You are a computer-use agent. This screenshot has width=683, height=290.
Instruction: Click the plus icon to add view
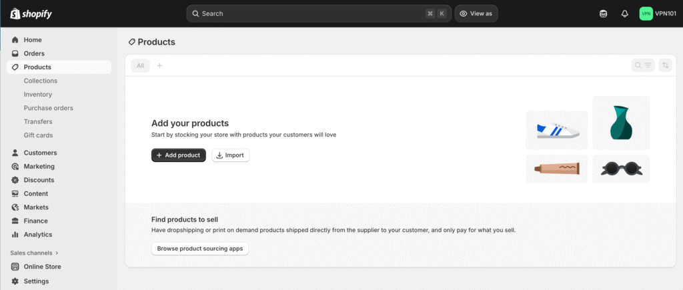[x=159, y=65]
